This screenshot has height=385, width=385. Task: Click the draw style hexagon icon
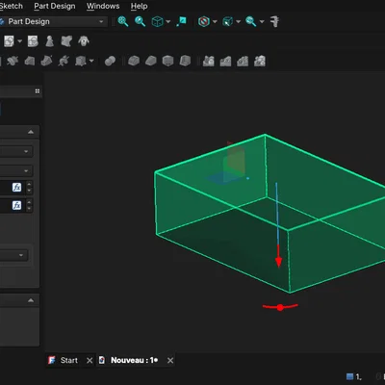pyautogui.click(x=204, y=21)
